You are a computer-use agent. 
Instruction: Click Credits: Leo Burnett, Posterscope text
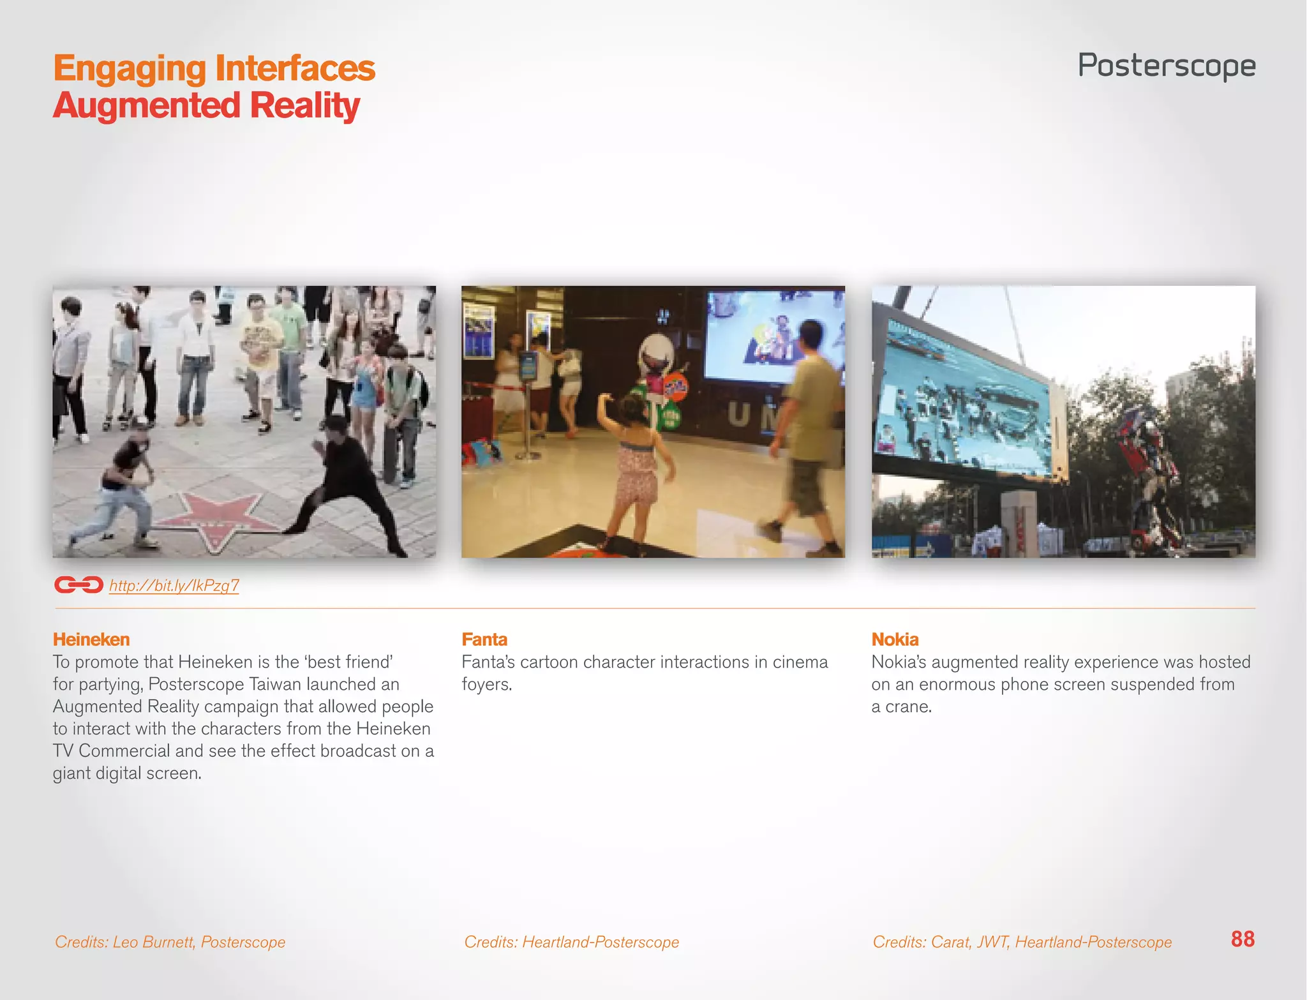pyautogui.click(x=170, y=942)
